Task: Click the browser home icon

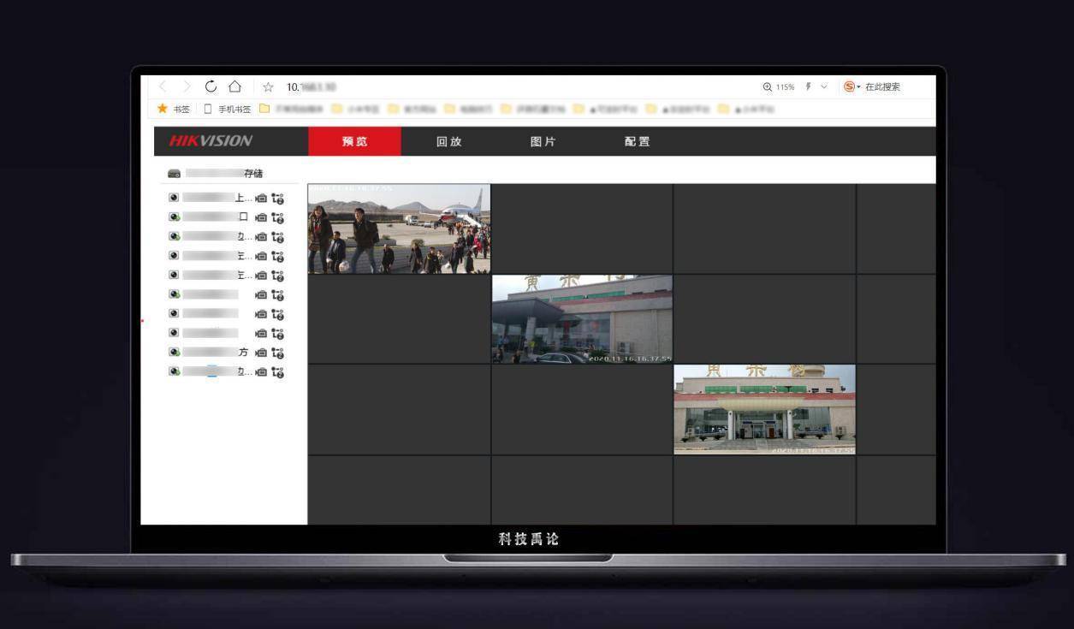Action: pyautogui.click(x=234, y=86)
